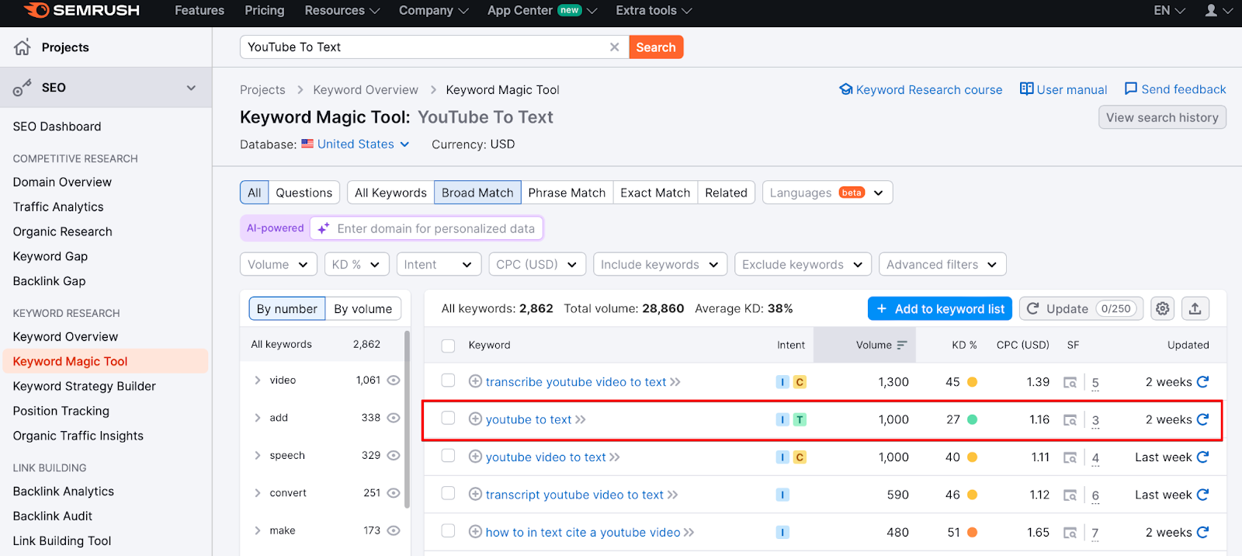Screen dimensions: 1242x556
Task: Refresh 'transcript youtube video to text' row
Action: pyautogui.click(x=1202, y=495)
